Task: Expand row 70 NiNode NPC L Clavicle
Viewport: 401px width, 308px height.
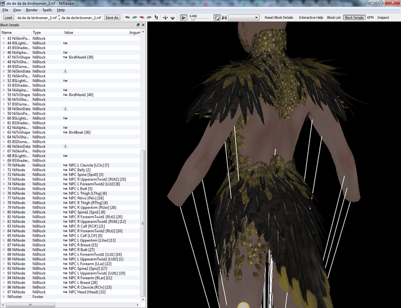Action: (x=4, y=165)
